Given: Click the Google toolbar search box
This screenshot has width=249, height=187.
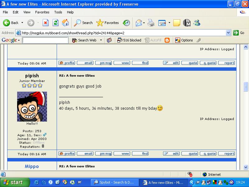Looking at the screenshot, I should pos(45,40).
